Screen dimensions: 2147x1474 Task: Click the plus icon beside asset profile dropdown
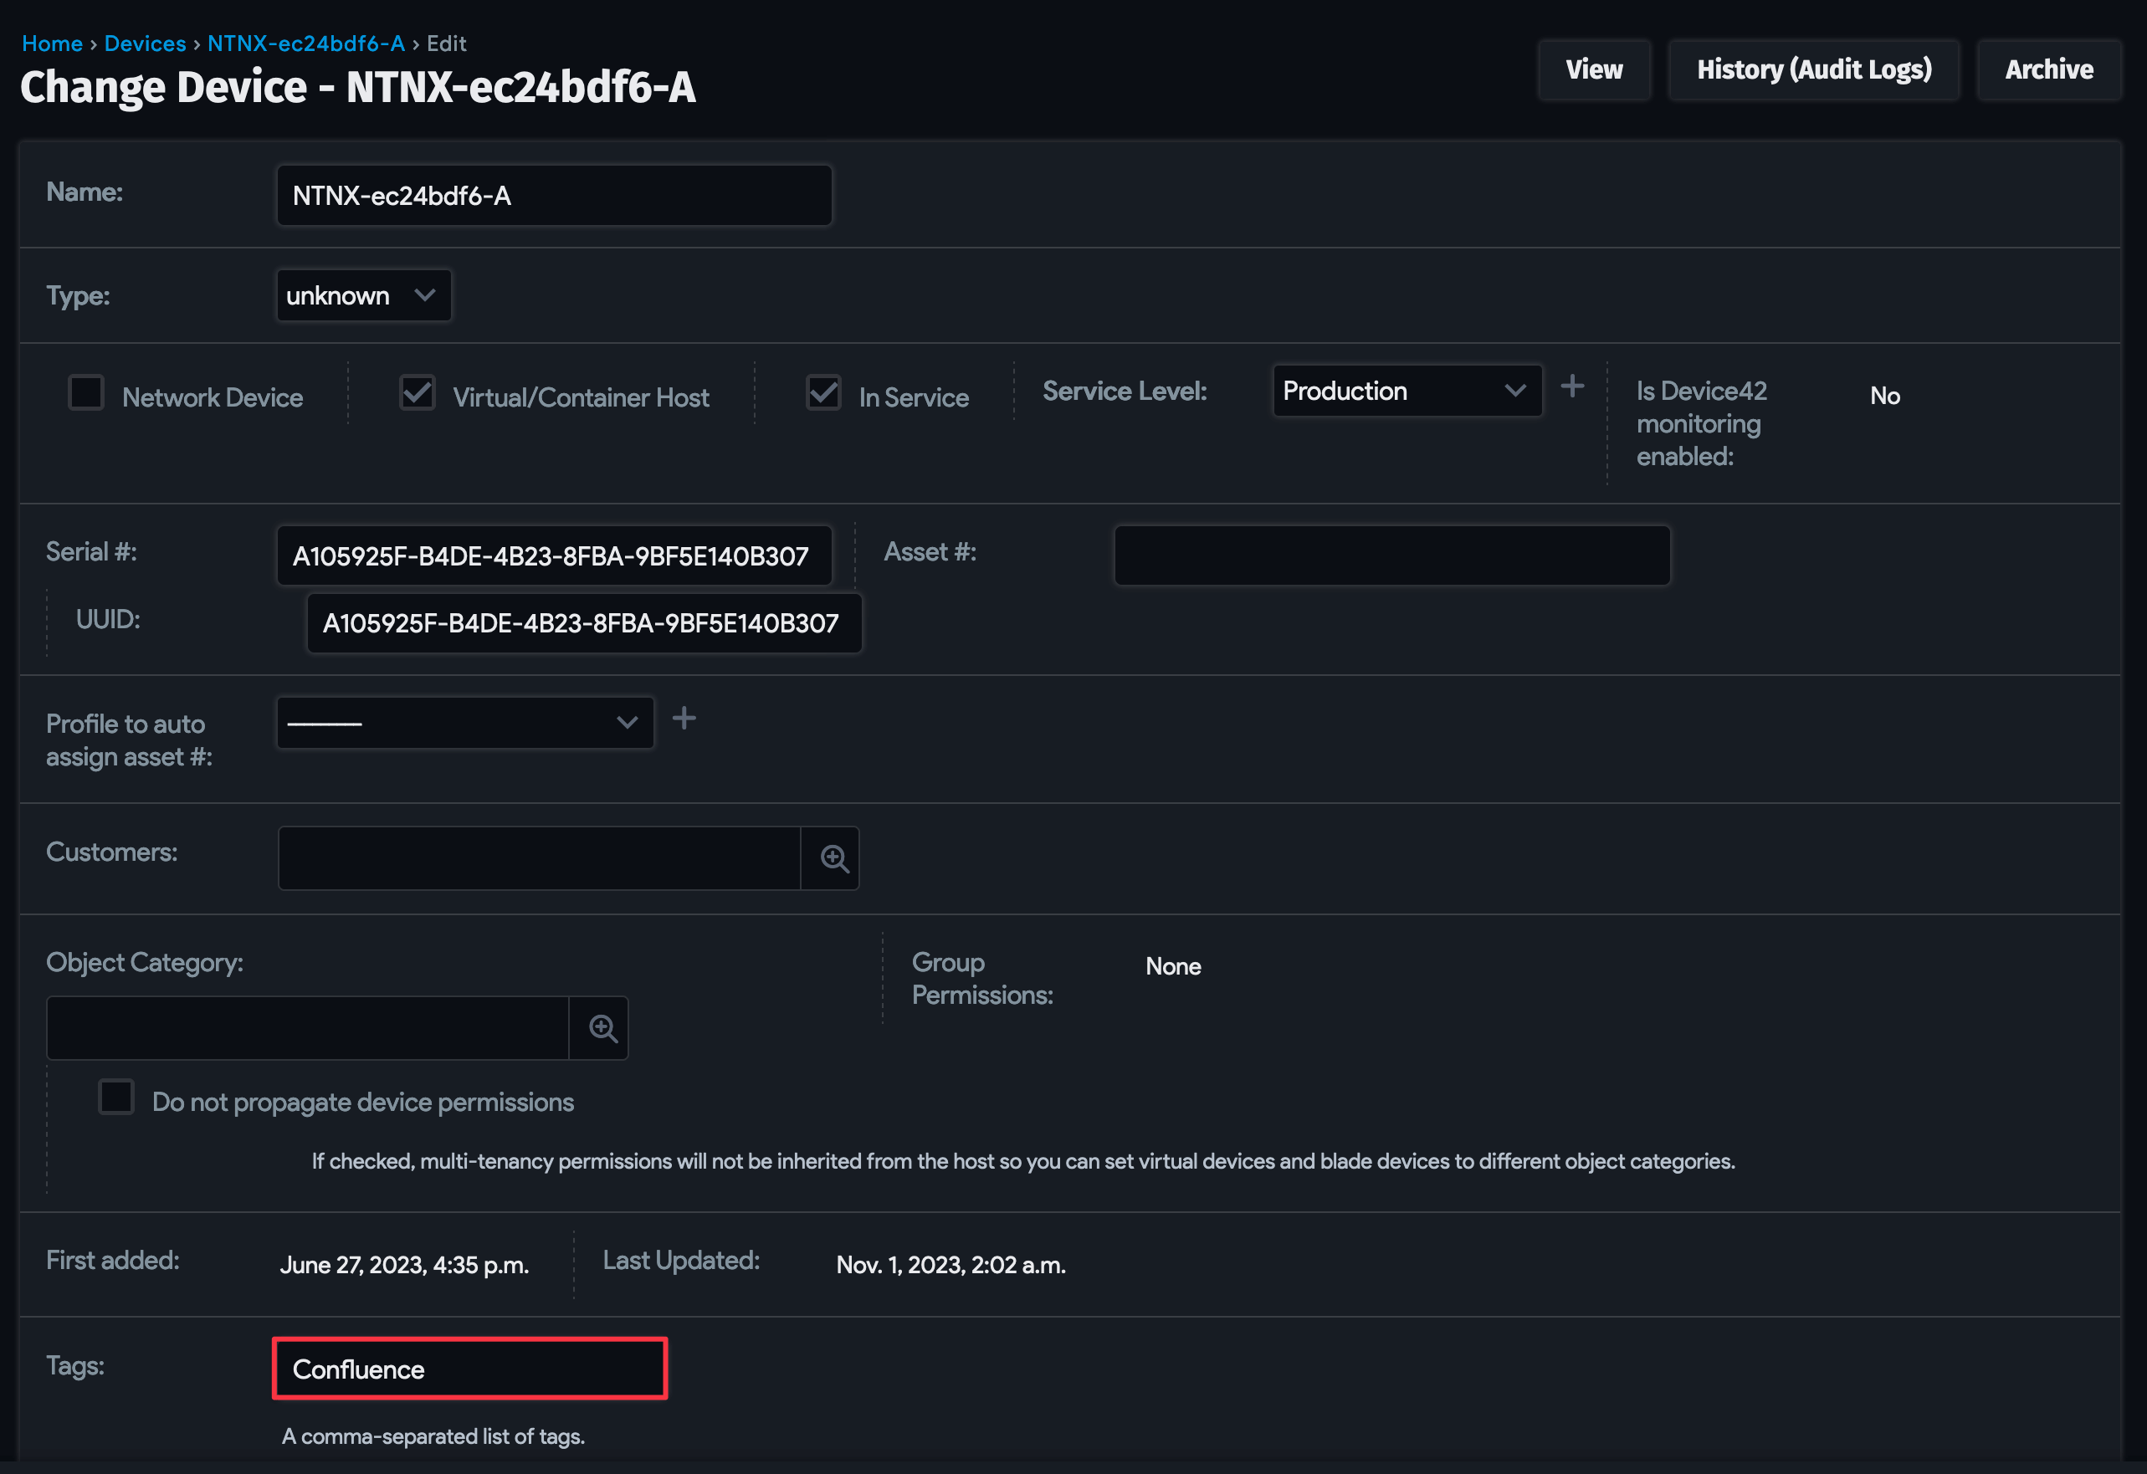pos(684,719)
